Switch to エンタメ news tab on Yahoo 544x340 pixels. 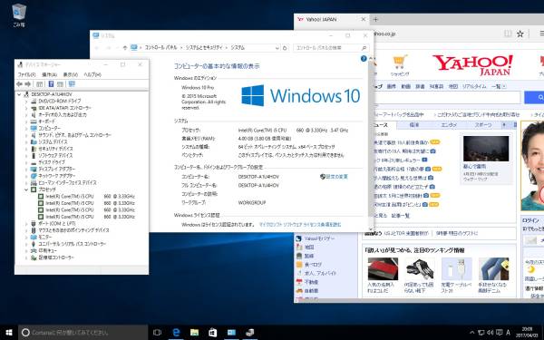pyautogui.click(x=449, y=125)
